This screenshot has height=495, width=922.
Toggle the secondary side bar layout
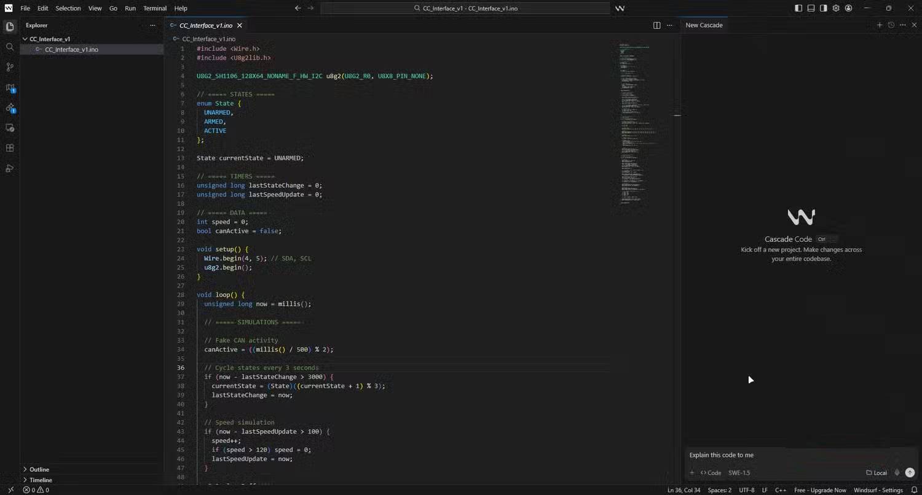pos(823,8)
